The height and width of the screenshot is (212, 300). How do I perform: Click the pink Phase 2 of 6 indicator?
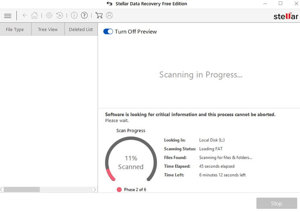[x=119, y=189]
